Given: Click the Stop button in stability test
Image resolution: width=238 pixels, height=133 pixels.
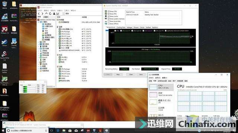Looking at the screenshot, I should [118, 75].
